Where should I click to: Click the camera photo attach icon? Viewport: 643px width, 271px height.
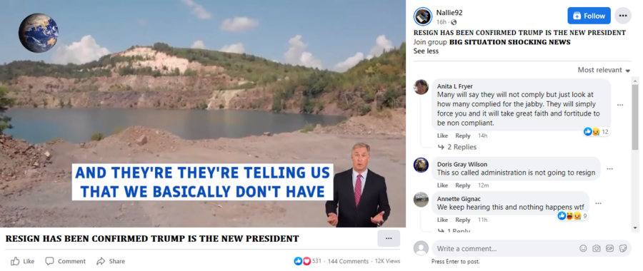click(x=597, y=248)
